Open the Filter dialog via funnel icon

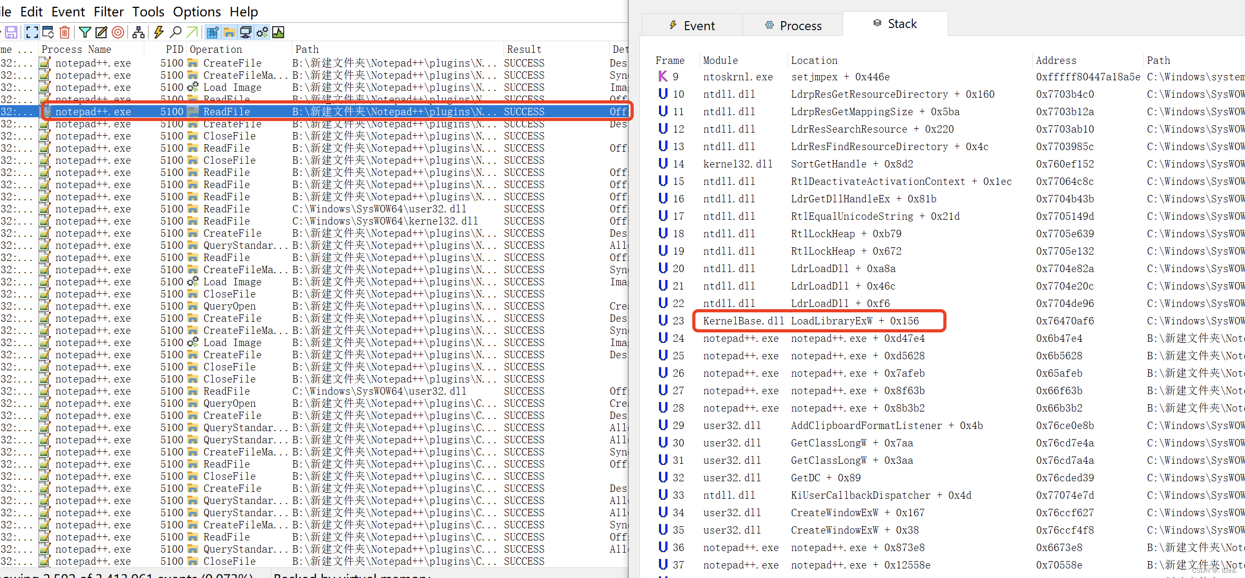(x=85, y=33)
